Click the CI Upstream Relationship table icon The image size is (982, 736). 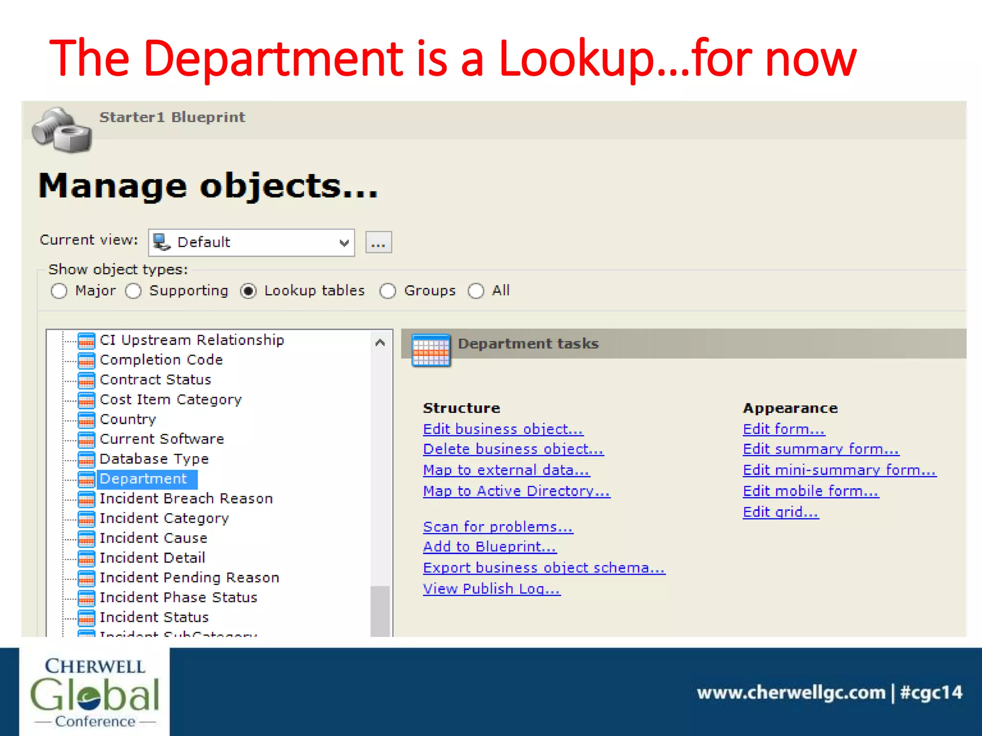click(86, 340)
